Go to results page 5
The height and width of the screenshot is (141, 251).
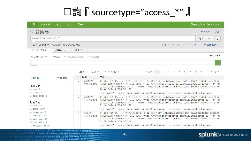click(x=179, y=72)
